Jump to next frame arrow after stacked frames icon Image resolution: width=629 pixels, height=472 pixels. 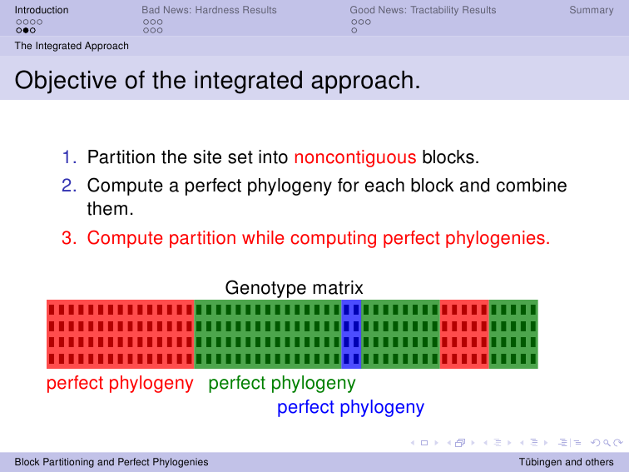click(x=473, y=443)
